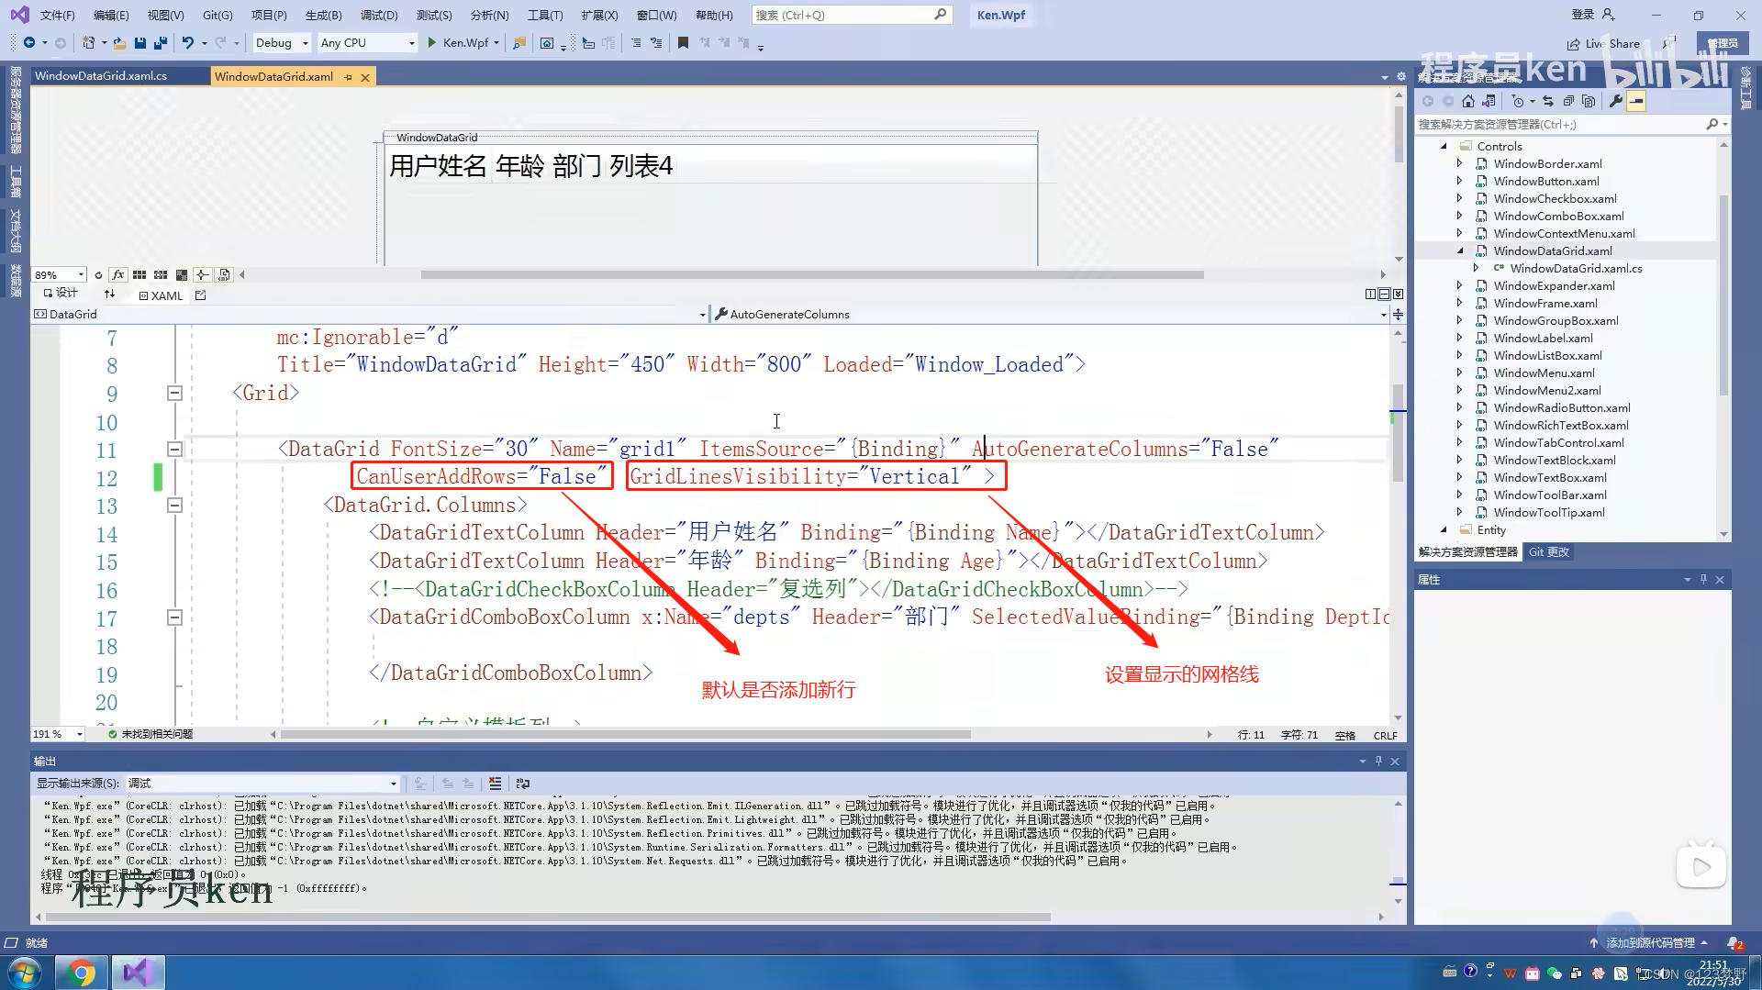Save the current file with Save icon
1762x990 pixels.
(x=139, y=42)
